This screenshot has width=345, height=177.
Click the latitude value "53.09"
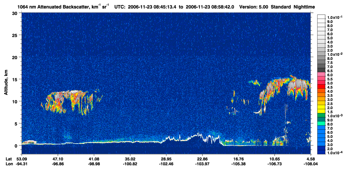pyautogui.click(x=21, y=159)
